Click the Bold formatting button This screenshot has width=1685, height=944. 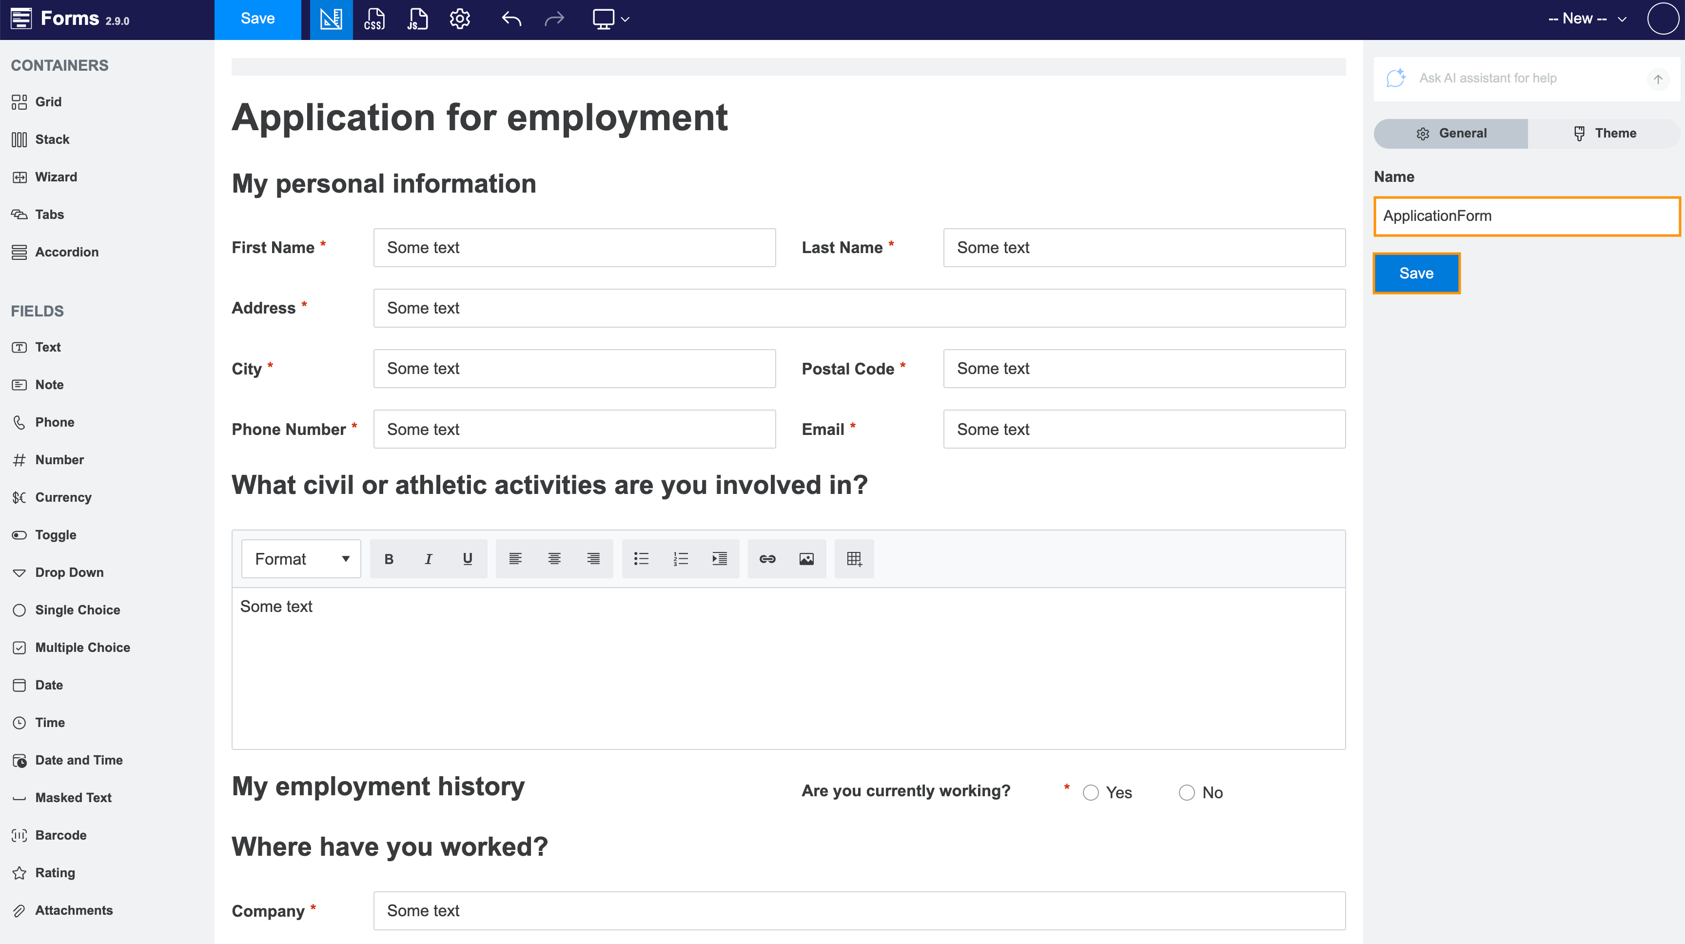click(x=389, y=559)
